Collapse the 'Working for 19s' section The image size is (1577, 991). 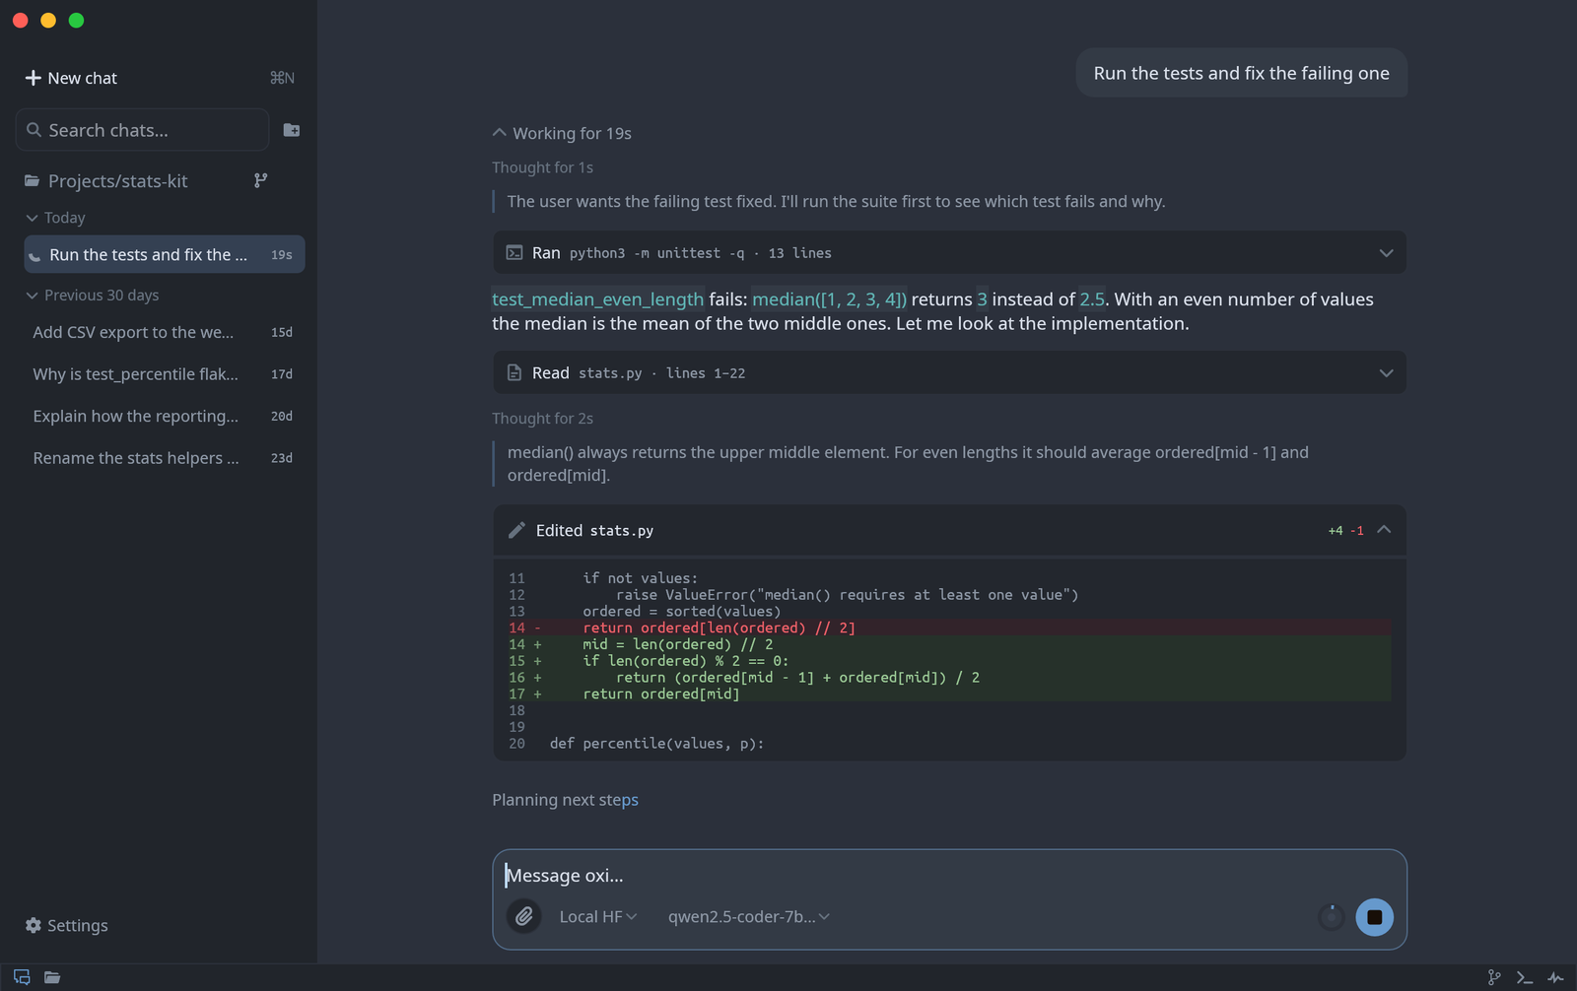pos(562,133)
